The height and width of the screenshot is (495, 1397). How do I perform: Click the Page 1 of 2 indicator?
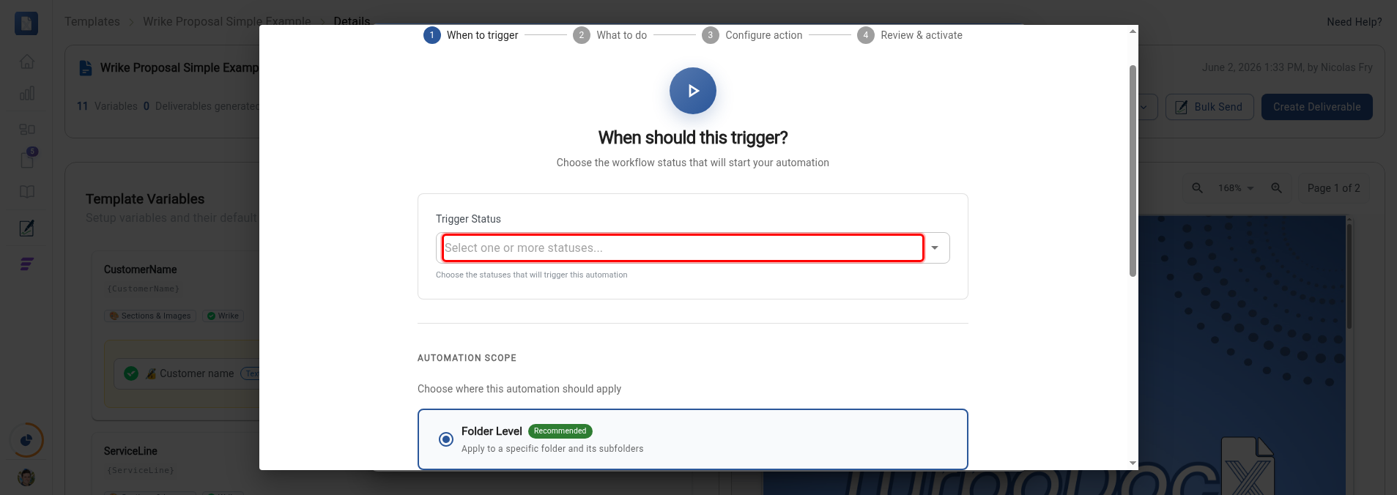(x=1333, y=188)
